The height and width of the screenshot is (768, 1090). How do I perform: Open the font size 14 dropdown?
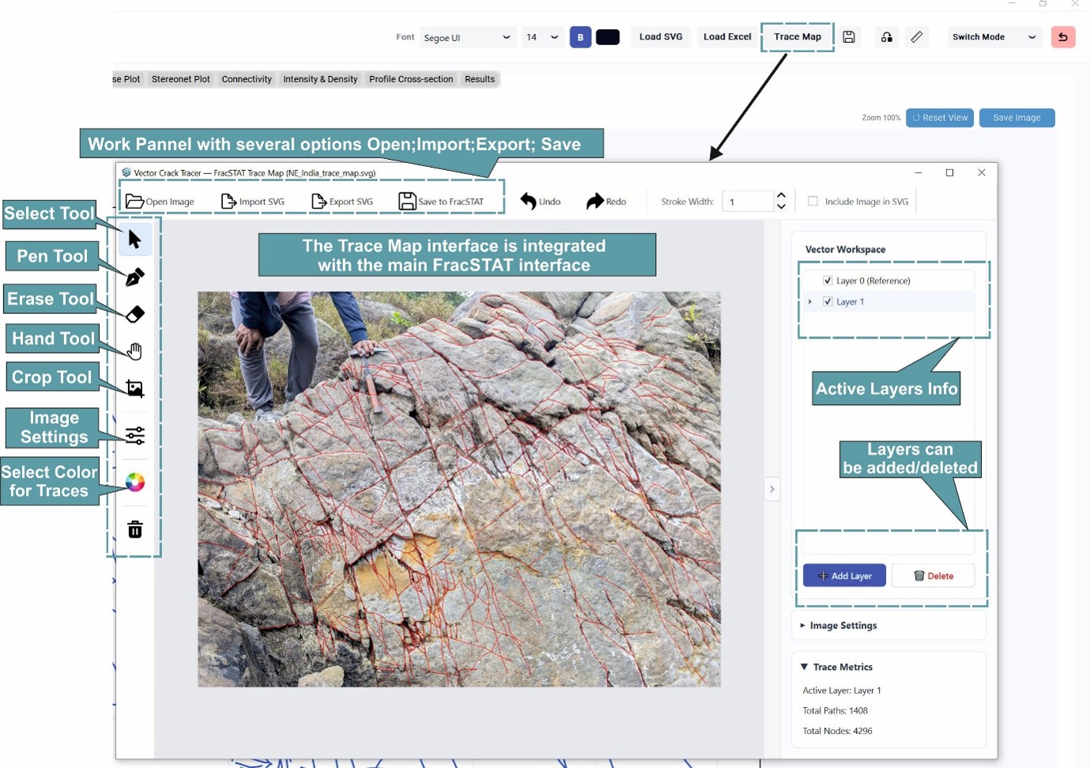(x=543, y=37)
